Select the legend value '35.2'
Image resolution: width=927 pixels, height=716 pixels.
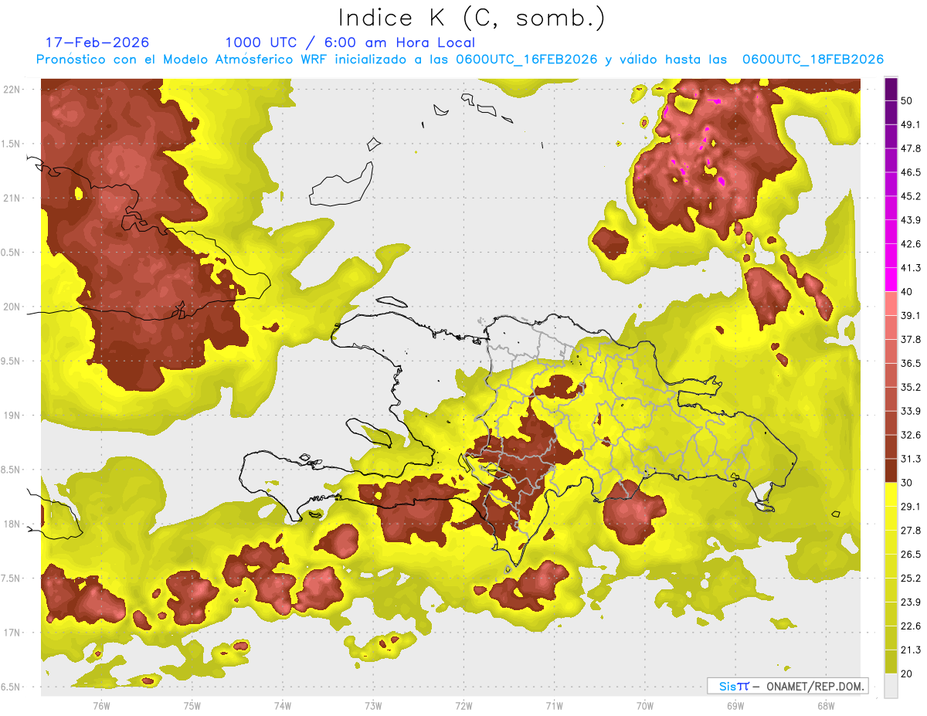click(911, 387)
